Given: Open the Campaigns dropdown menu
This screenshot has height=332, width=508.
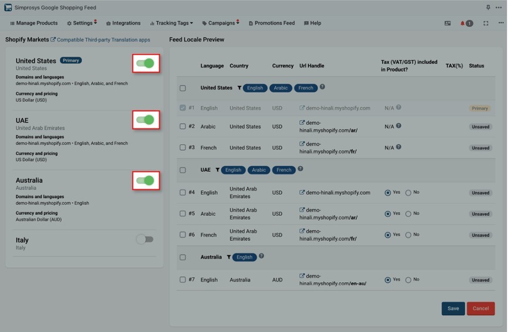Looking at the screenshot, I should 221,23.
